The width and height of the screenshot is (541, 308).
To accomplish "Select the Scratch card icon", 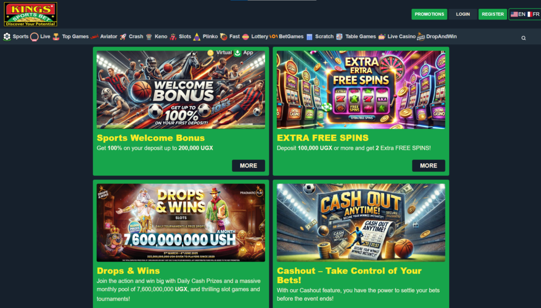I will click(x=310, y=37).
